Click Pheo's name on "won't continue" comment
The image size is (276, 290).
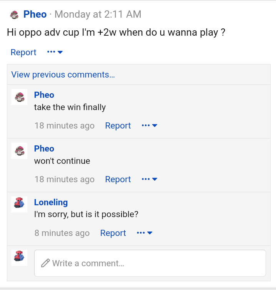(44, 148)
